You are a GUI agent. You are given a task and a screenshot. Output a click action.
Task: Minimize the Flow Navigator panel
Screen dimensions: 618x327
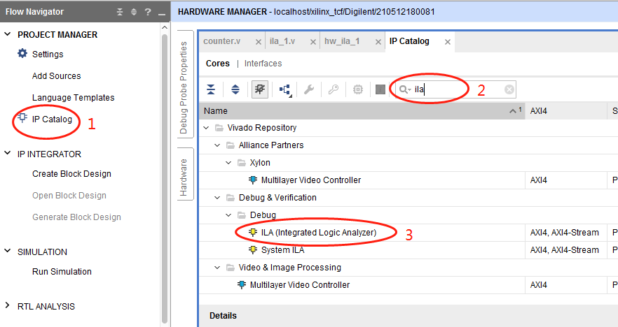pos(162,14)
